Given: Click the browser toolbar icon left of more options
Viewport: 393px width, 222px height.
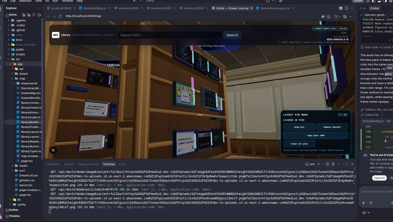Looking at the screenshot, I should 345,17.
